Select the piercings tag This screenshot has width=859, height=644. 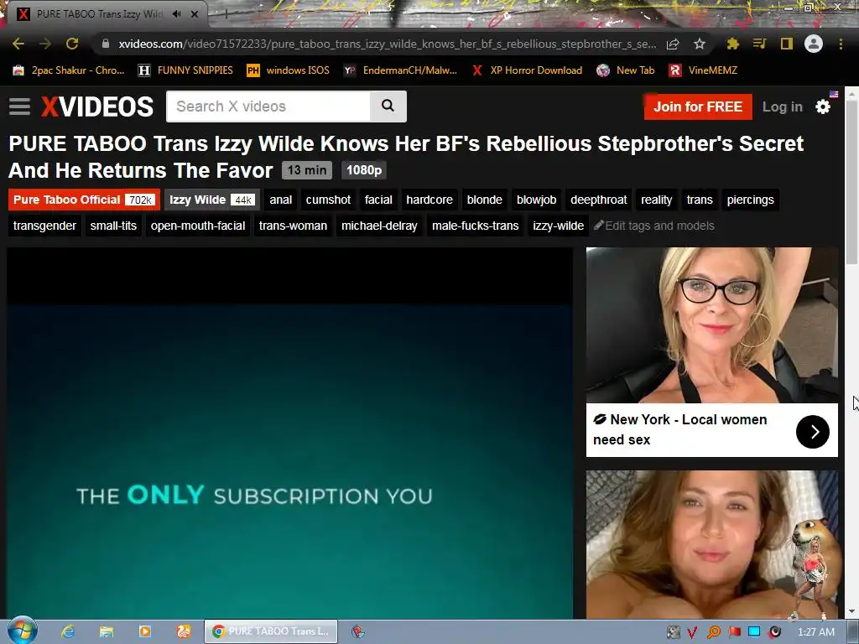tap(750, 200)
